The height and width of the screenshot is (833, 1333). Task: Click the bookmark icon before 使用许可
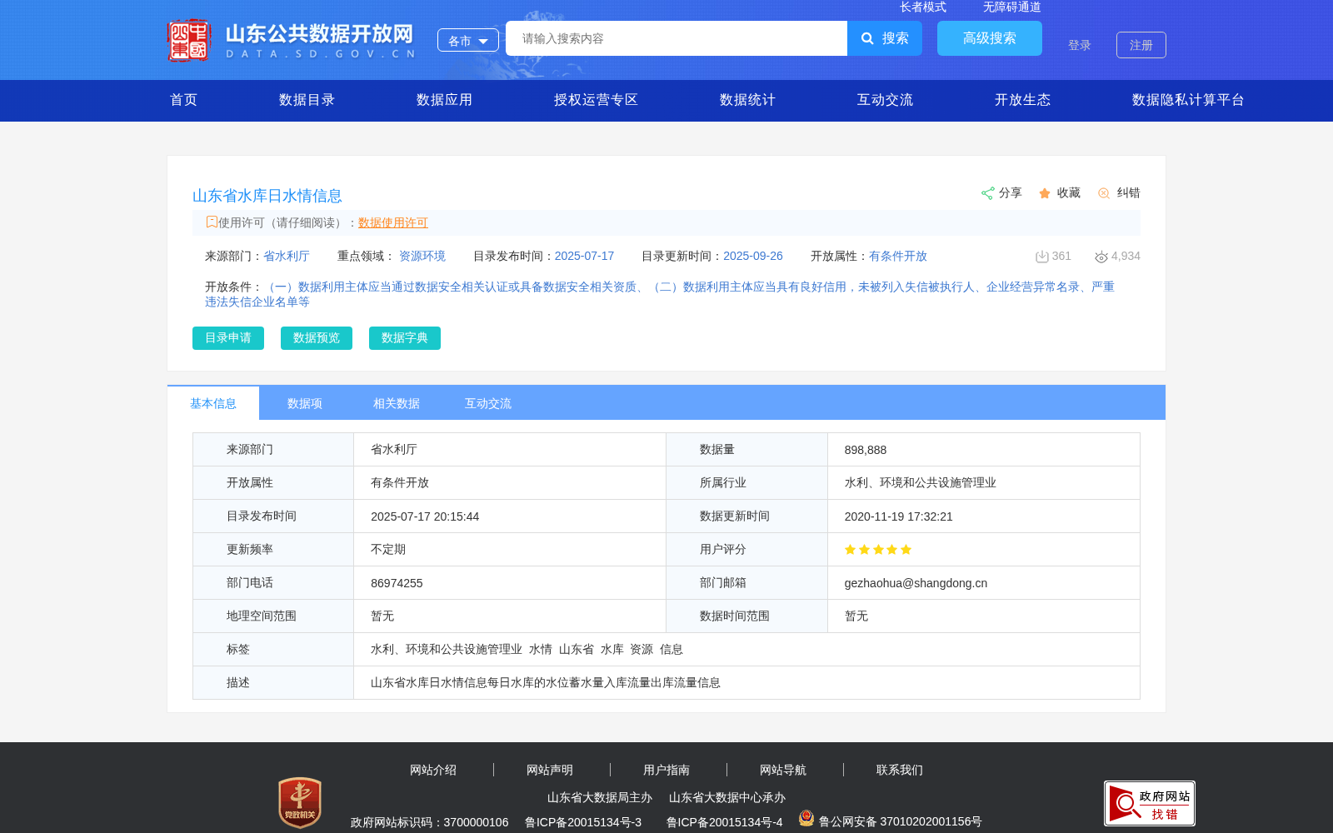pos(212,222)
